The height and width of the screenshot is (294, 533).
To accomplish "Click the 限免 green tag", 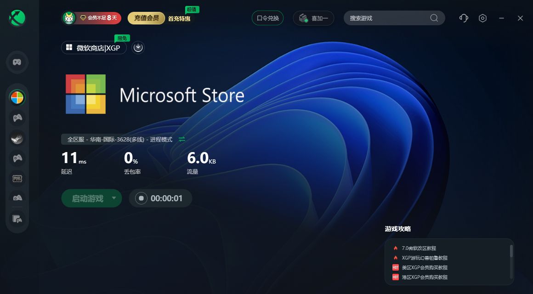I will pyautogui.click(x=122, y=39).
